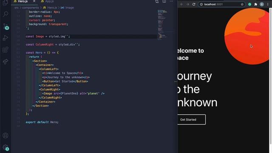
Task: Open the Explorer icon in activity bar
Action: click(x=6, y=3)
